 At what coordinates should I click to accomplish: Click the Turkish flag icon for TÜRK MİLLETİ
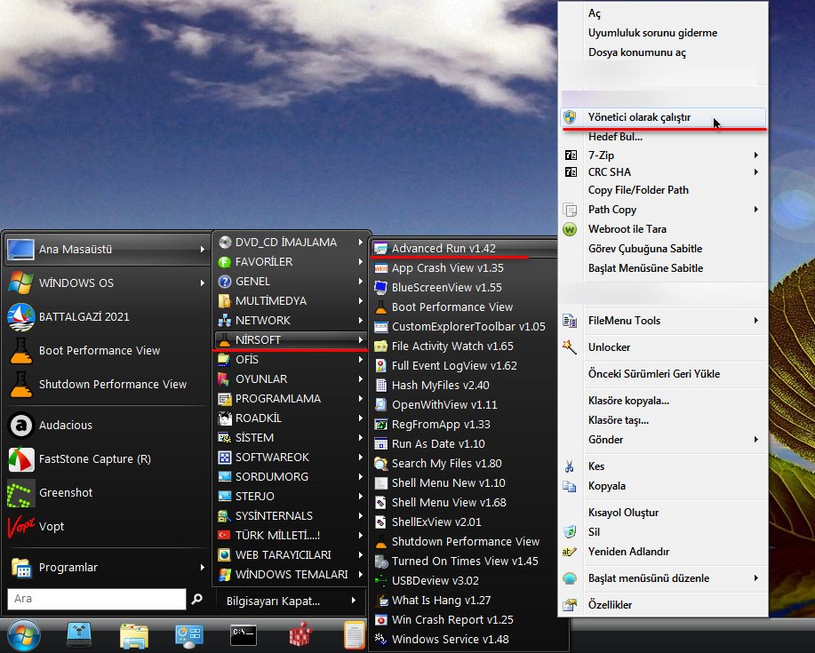point(224,535)
